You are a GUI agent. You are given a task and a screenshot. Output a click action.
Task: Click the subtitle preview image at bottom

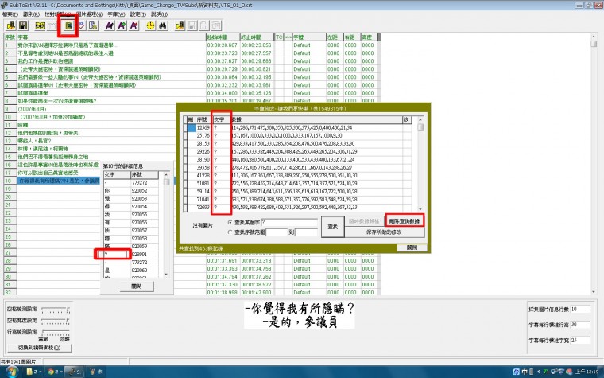point(300,315)
